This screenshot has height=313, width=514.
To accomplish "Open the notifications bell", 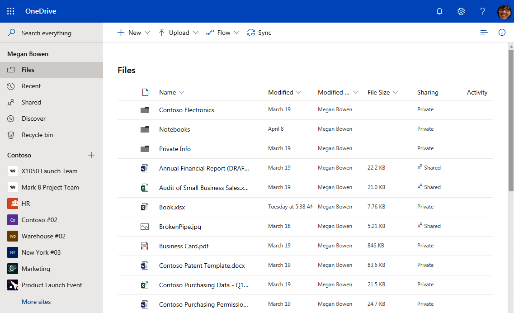I will (439, 11).
